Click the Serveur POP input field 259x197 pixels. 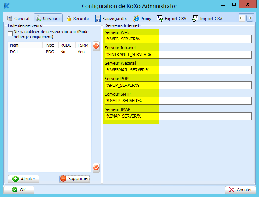[178, 85]
